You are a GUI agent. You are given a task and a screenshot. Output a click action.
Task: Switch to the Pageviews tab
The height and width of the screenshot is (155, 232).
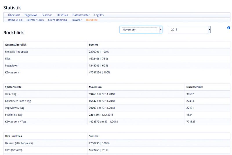[31, 15]
